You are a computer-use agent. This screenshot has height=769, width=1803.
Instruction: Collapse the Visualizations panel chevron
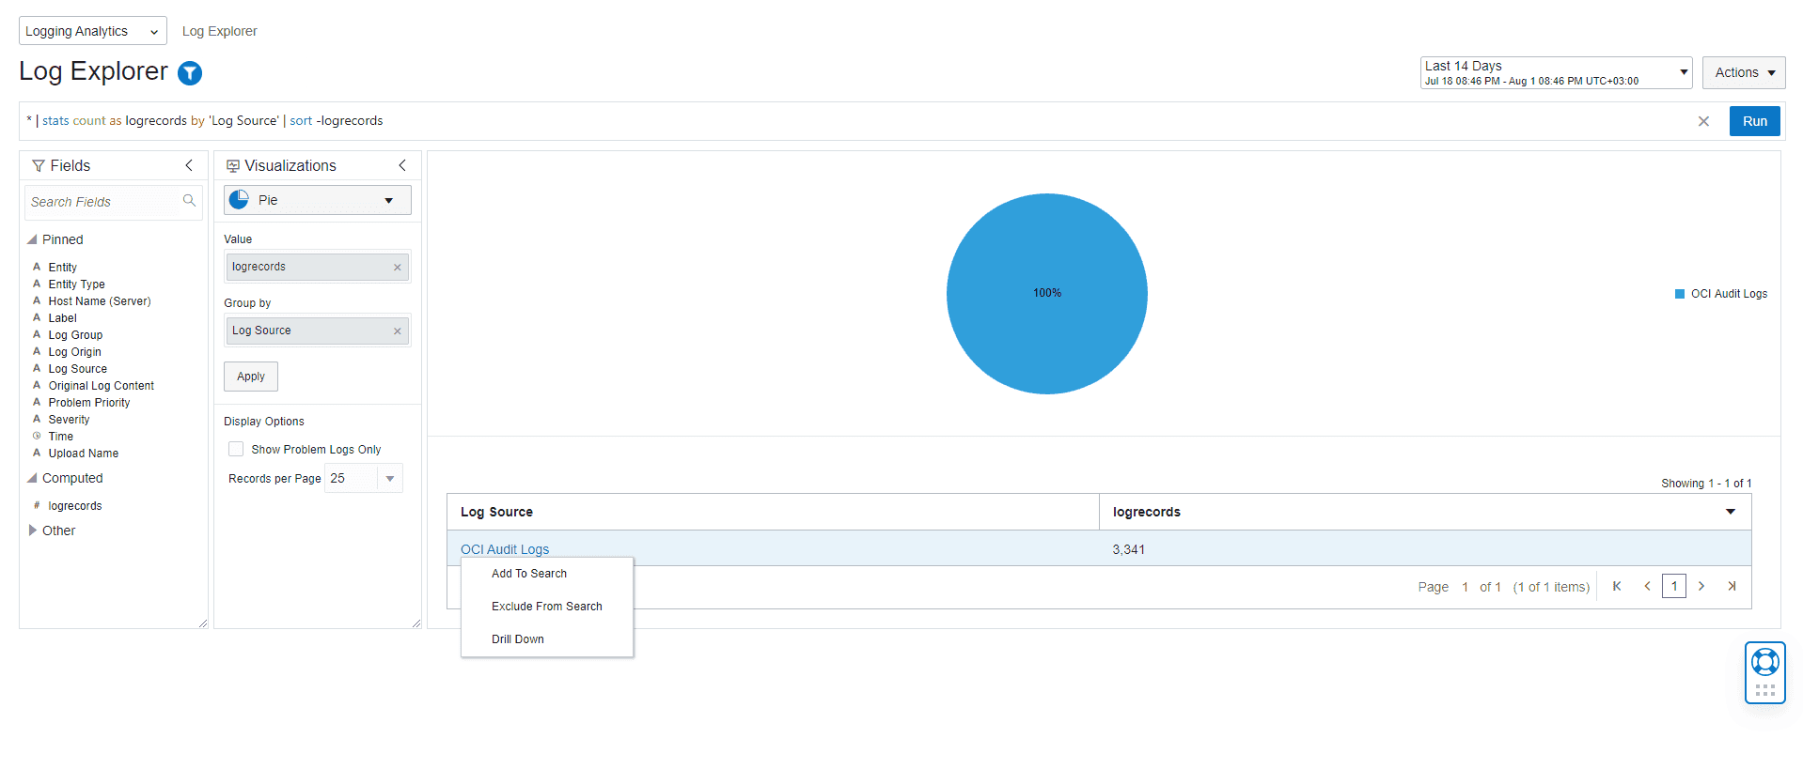pos(402,165)
